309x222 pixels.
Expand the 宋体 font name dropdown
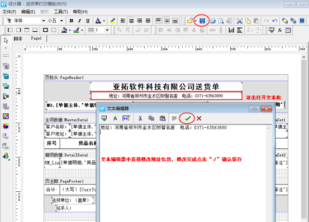click(44, 21)
